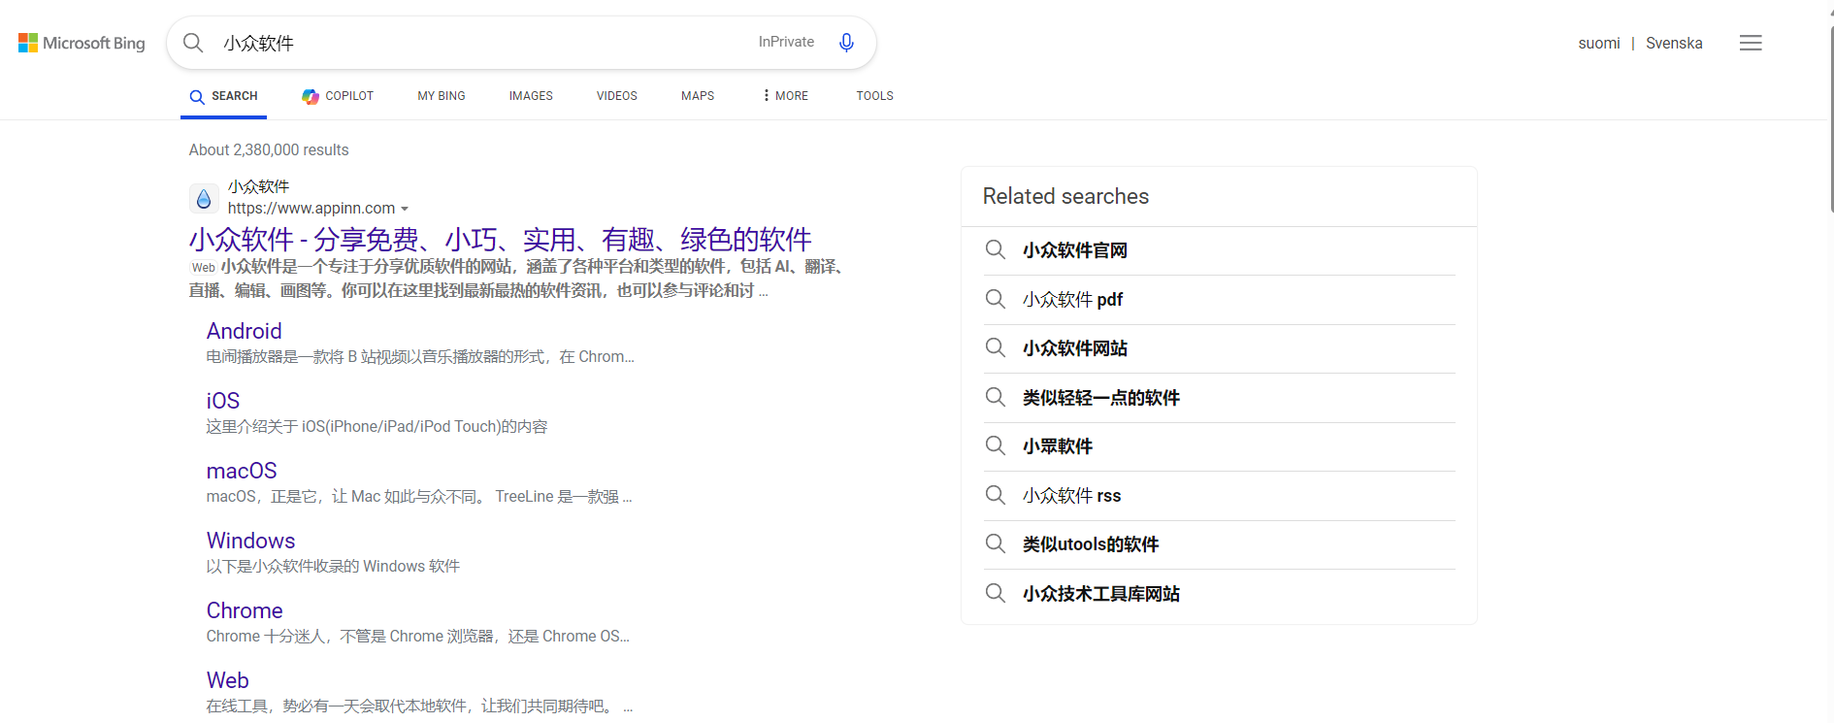This screenshot has height=723, width=1834.
Task: Click the appinn.com site favicon
Action: (204, 199)
